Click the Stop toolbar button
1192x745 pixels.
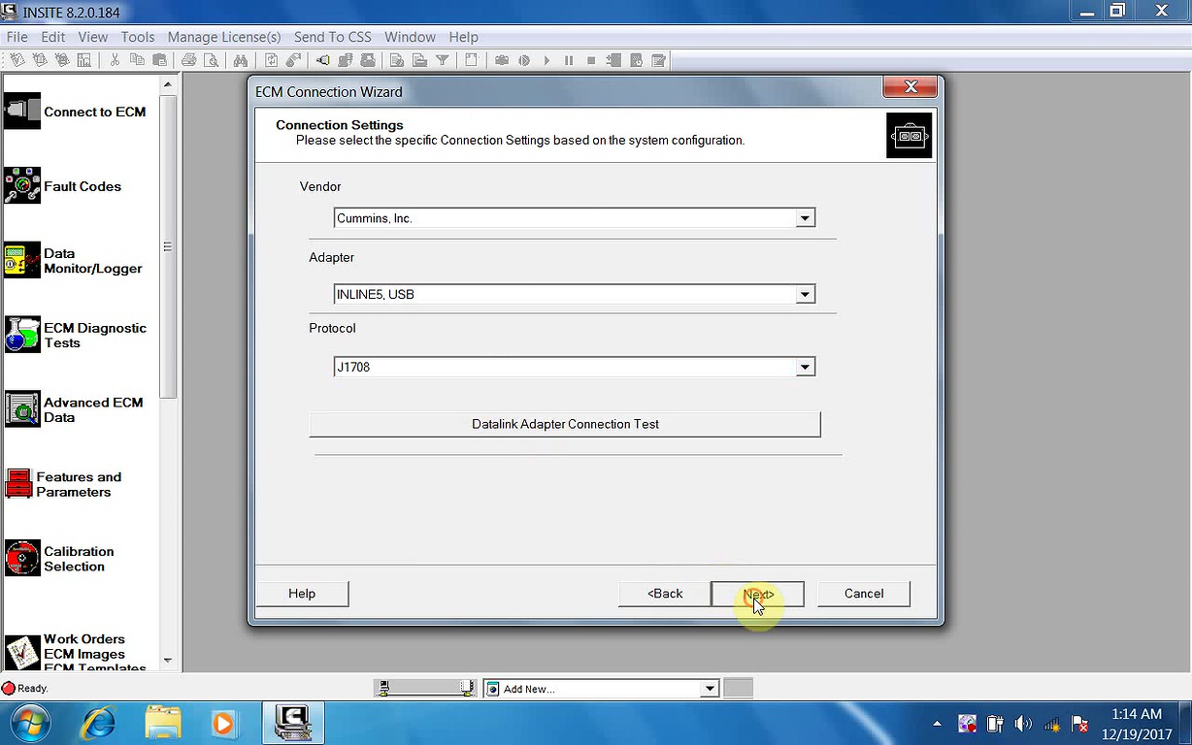591,60
